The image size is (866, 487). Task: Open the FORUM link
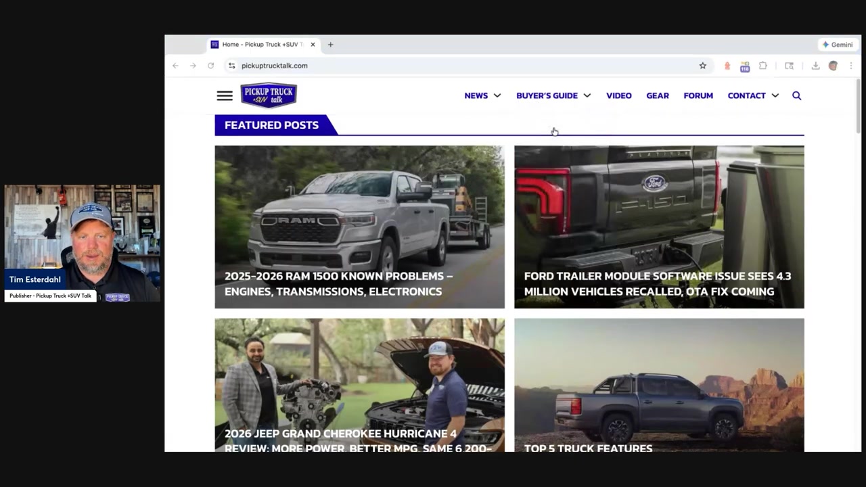tap(698, 95)
